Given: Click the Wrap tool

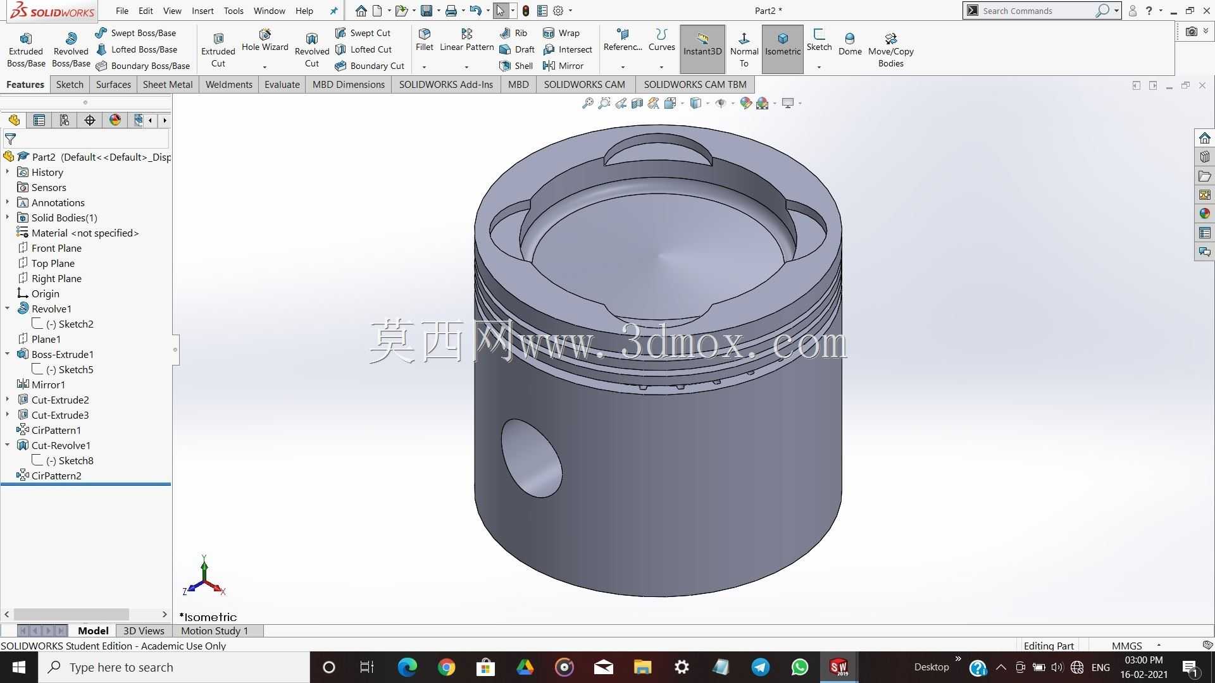Looking at the screenshot, I should [x=561, y=33].
